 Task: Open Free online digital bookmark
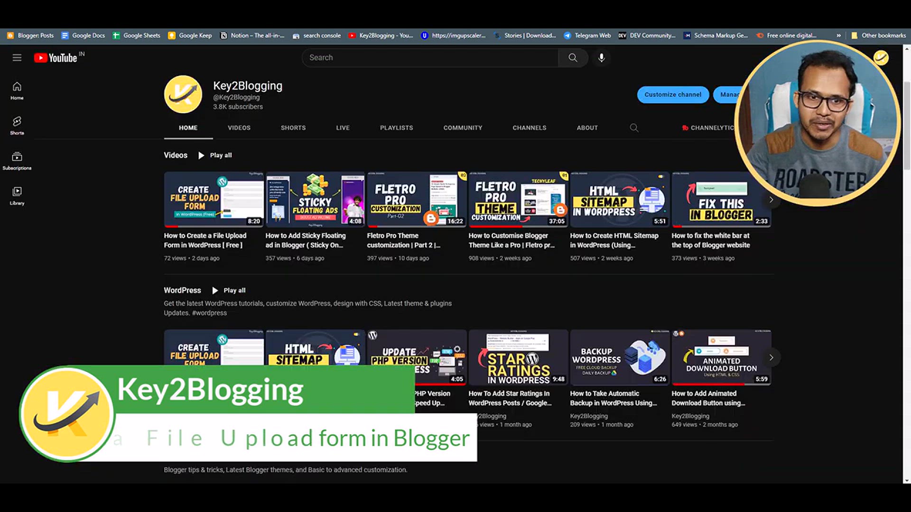click(x=786, y=36)
